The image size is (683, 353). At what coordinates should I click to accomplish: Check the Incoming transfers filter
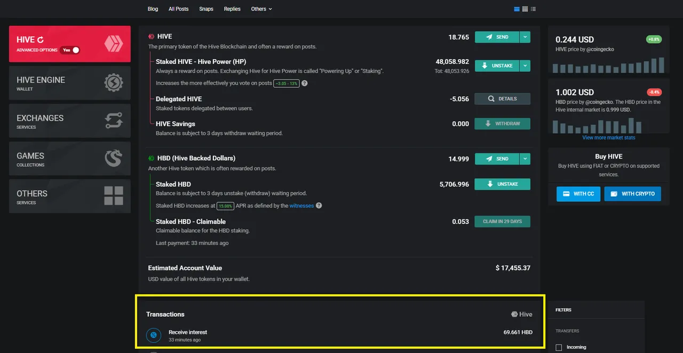tap(559, 347)
